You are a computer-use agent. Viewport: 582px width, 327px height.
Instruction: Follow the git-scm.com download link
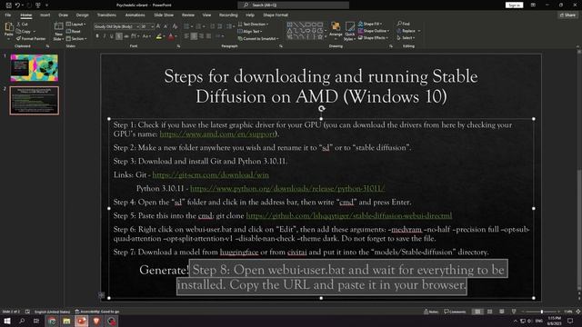(210, 174)
